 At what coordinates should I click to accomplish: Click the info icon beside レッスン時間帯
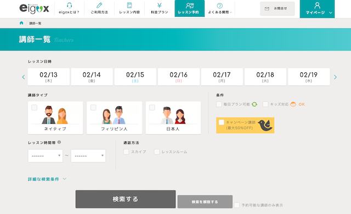[59, 142]
